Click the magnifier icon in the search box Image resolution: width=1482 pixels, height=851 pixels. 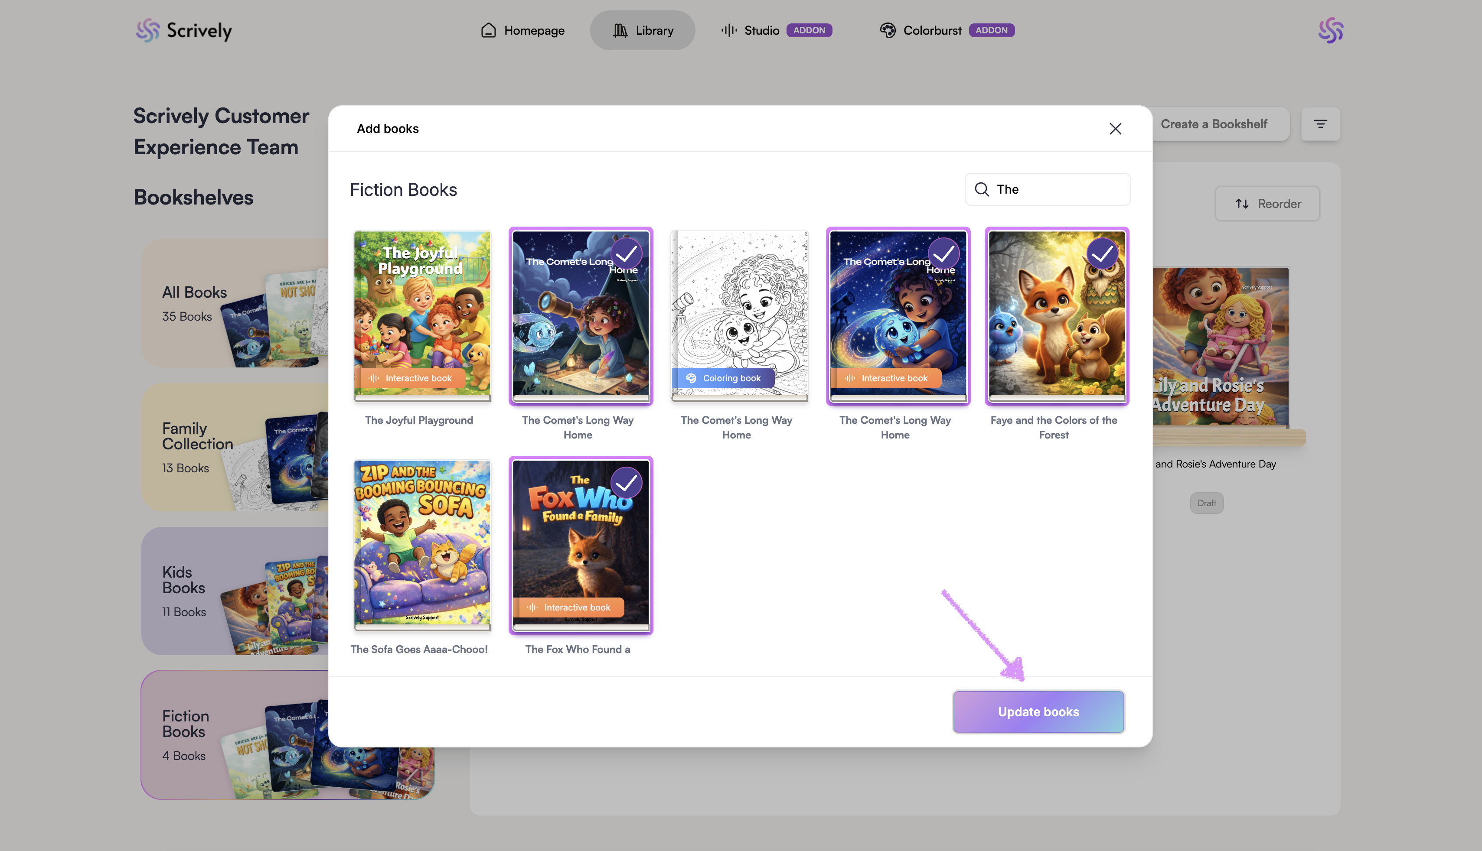(982, 189)
